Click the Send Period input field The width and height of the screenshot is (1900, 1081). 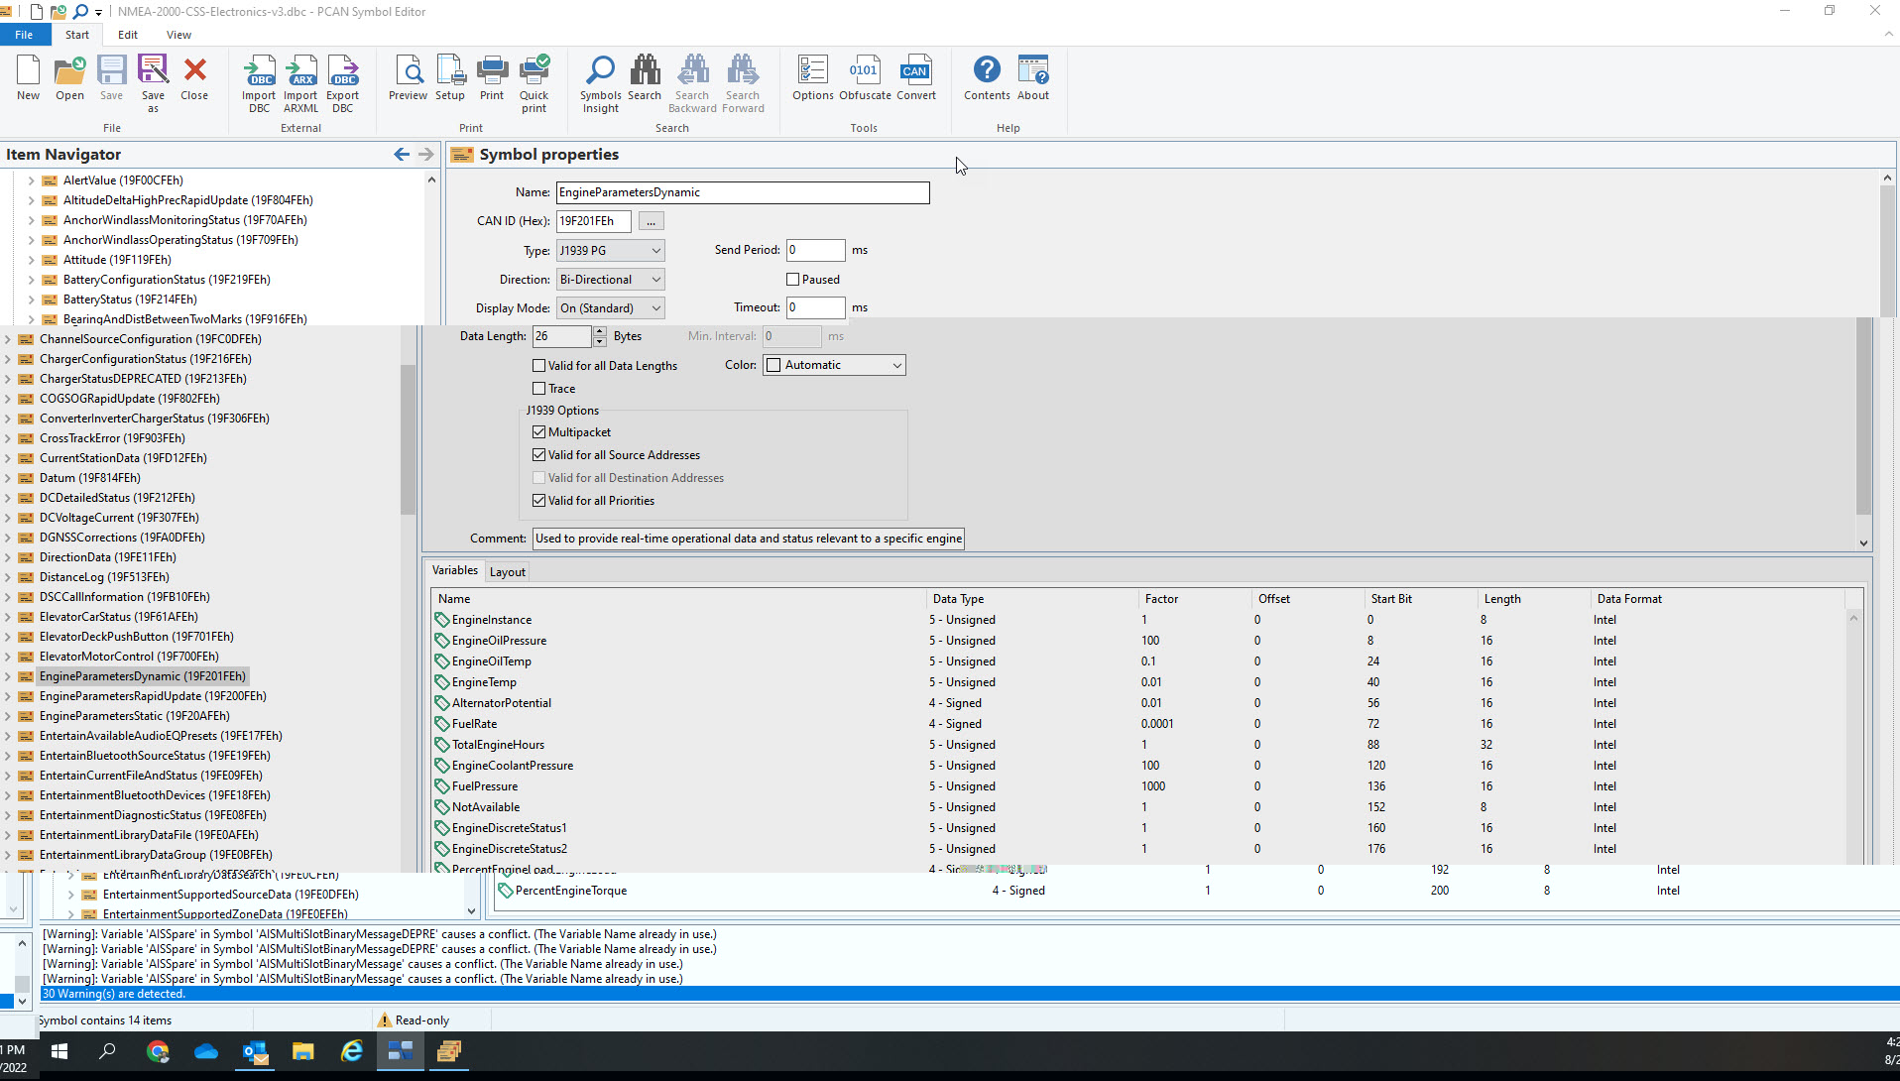816,250
